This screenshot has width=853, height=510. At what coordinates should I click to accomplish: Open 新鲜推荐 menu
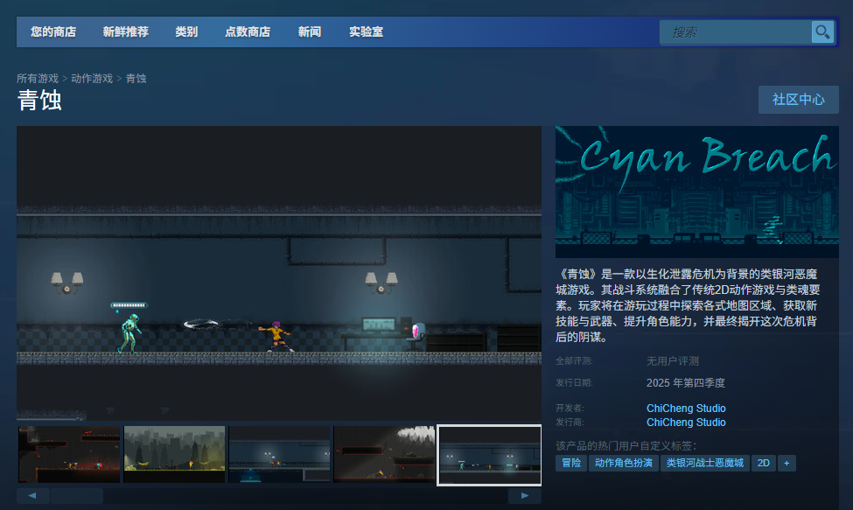[126, 32]
